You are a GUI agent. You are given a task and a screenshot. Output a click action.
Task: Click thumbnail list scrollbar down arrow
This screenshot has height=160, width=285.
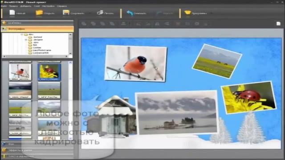(70, 138)
